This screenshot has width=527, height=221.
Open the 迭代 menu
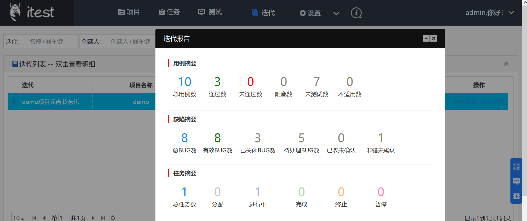point(263,13)
